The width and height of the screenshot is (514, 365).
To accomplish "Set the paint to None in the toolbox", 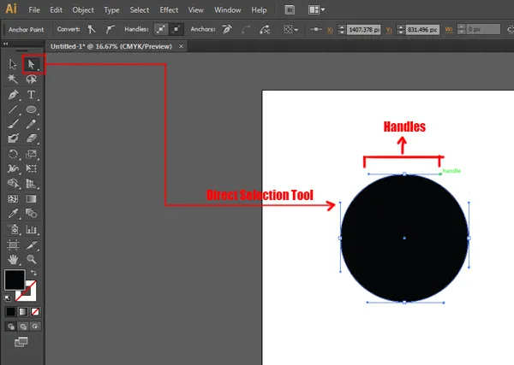I will click(x=35, y=312).
